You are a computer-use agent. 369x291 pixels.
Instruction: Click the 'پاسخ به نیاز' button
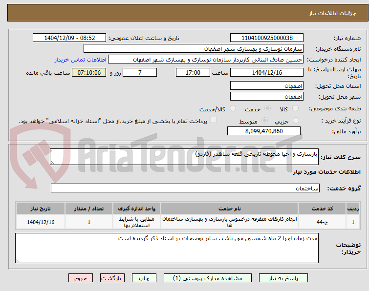coord(283,278)
